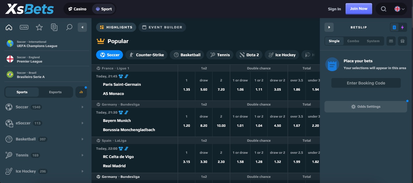Select the Combo bet type
The width and height of the screenshot is (413, 183).
353,41
